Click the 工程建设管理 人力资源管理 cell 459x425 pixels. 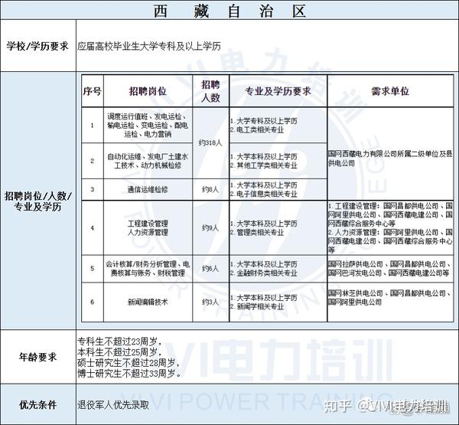148,228
